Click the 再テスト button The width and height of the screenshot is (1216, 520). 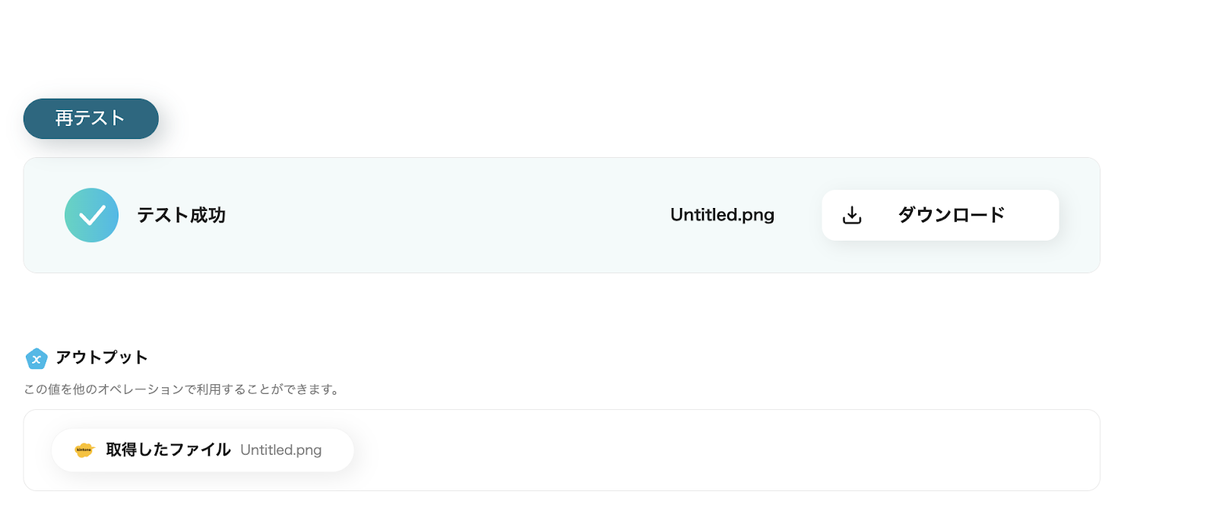pos(90,118)
